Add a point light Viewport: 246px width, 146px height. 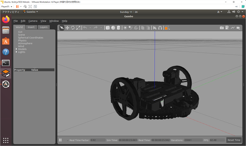click(125, 28)
